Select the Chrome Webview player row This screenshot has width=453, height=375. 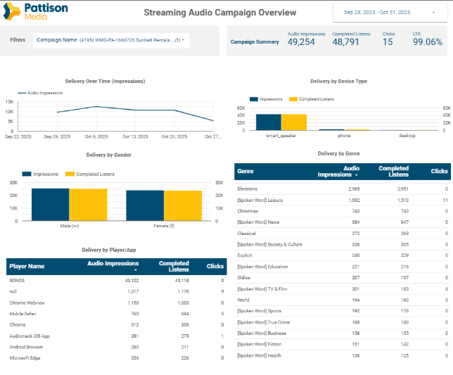(117, 303)
